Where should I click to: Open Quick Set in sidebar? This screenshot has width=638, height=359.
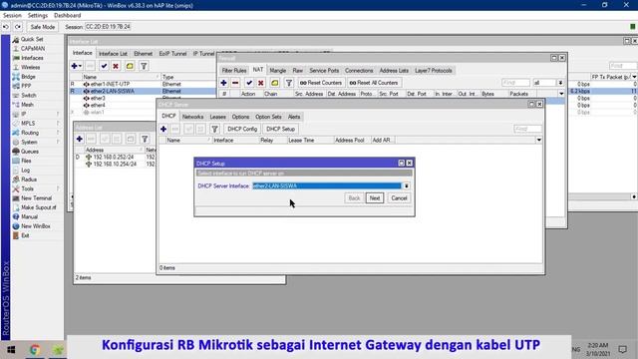pos(31,39)
